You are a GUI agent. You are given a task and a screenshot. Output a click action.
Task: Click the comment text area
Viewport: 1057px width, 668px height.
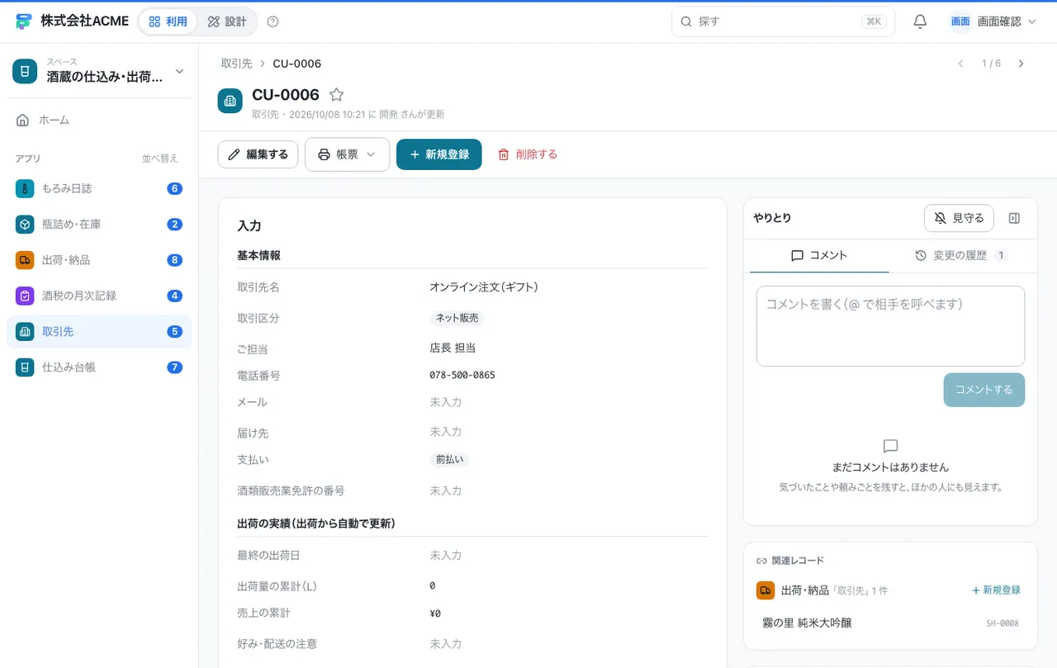tap(890, 326)
